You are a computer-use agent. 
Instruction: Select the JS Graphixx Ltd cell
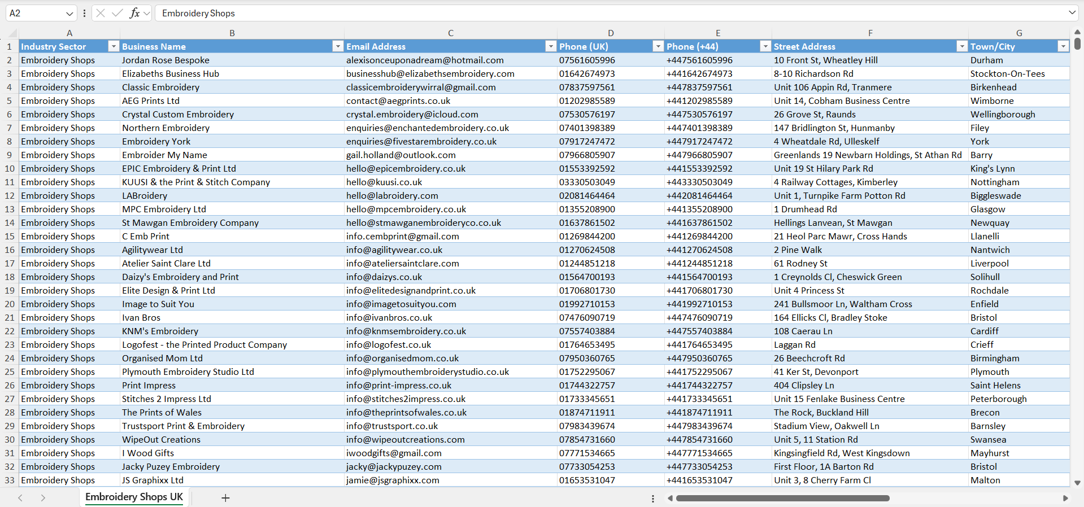click(x=232, y=480)
